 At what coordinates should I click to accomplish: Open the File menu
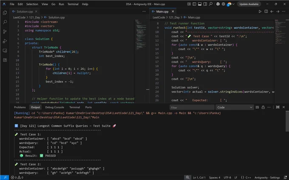[x=12, y=4]
